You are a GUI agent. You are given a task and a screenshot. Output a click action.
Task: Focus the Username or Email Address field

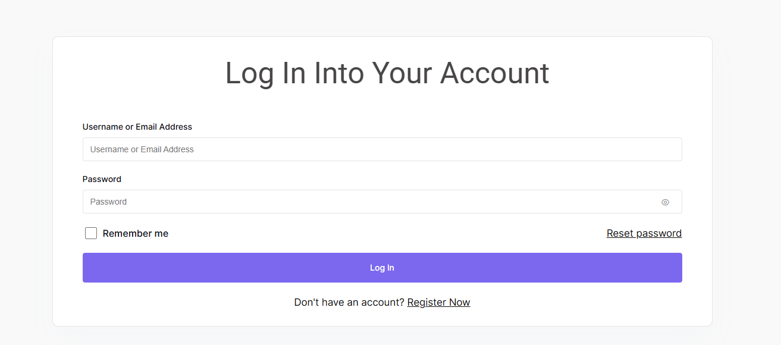click(x=382, y=149)
